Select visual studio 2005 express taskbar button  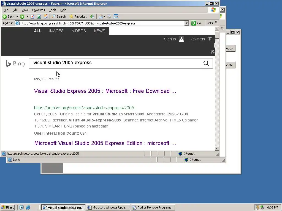coord(63,208)
